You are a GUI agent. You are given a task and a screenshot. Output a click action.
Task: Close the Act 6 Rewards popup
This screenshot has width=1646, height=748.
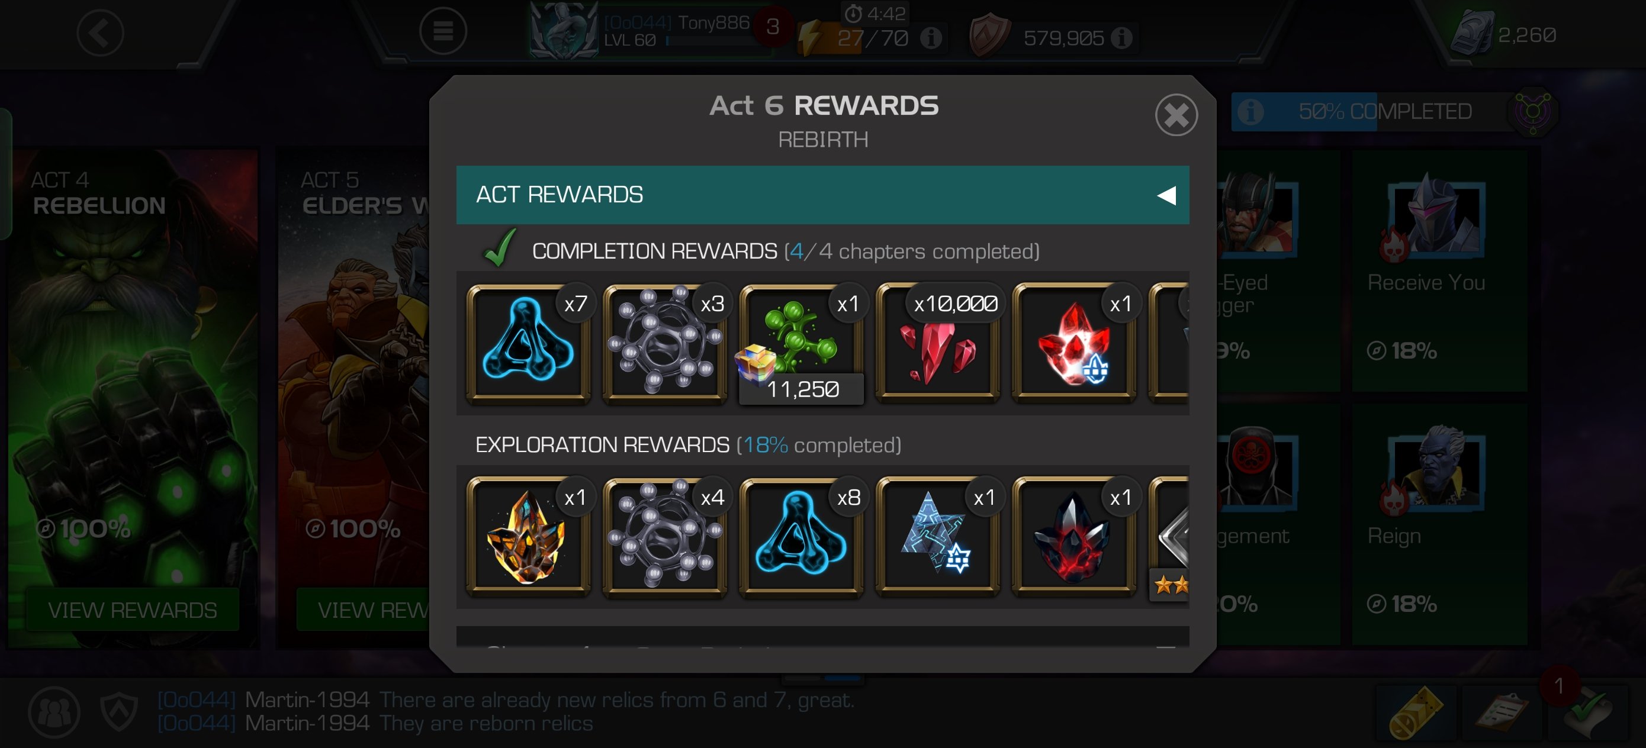coord(1176,115)
